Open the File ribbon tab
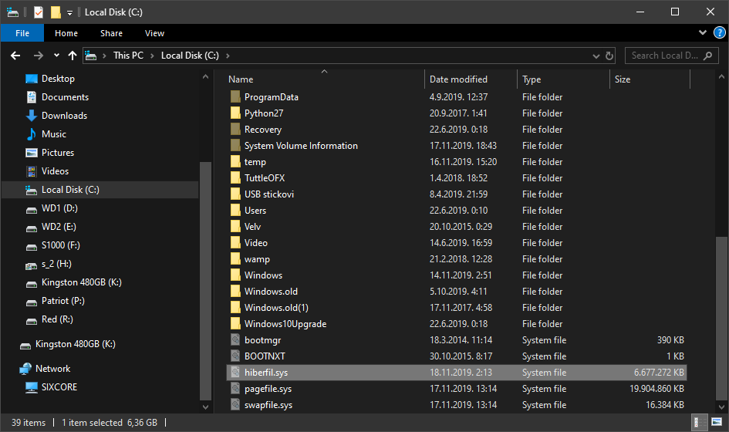Screen dimensions: 729x432 22,33
